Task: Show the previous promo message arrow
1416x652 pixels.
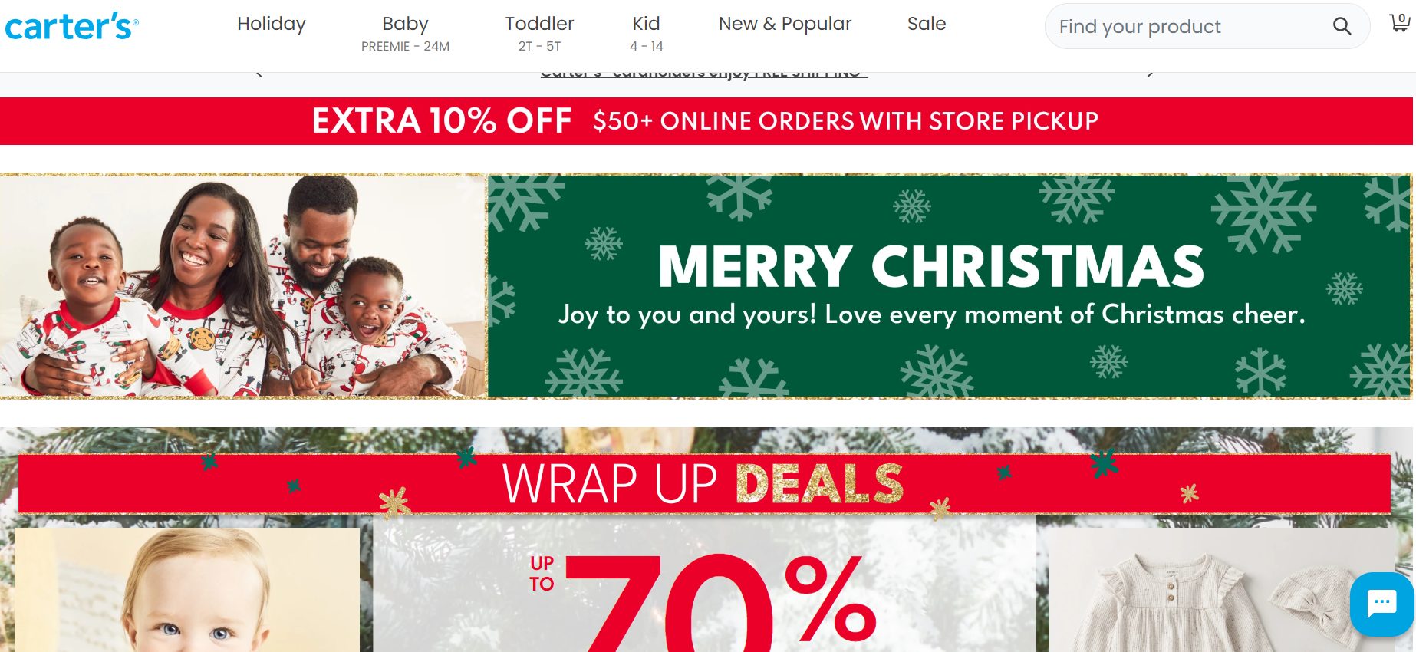Action: click(x=259, y=74)
